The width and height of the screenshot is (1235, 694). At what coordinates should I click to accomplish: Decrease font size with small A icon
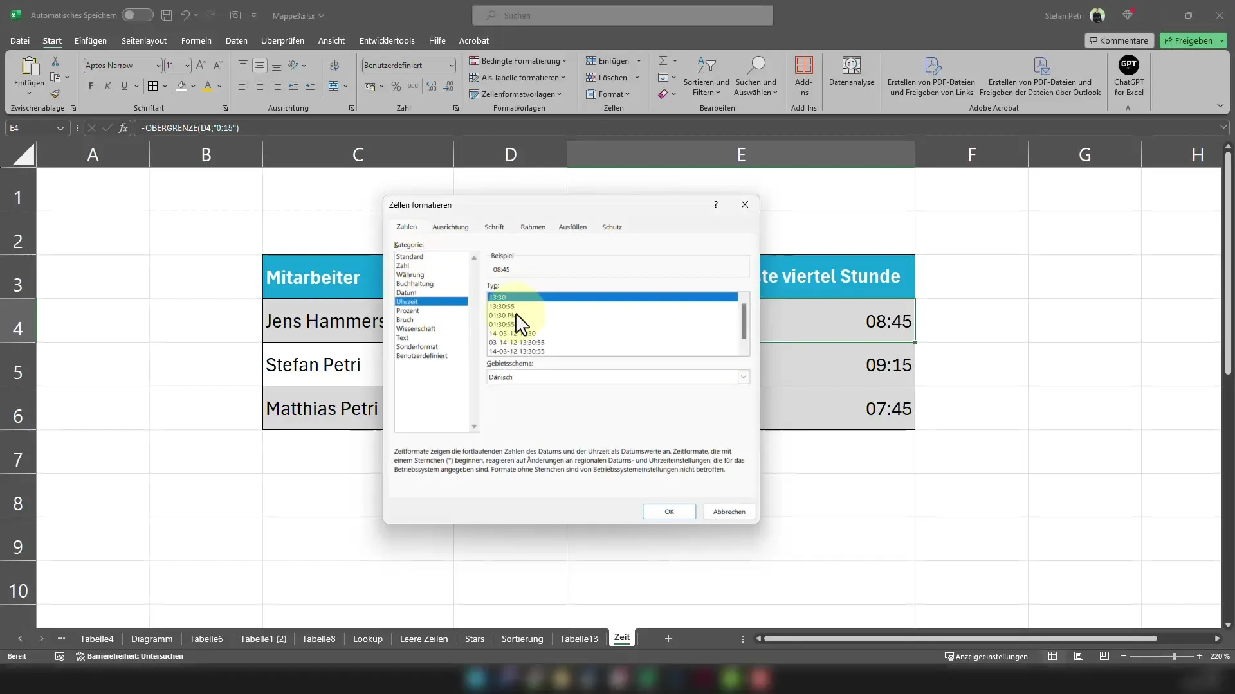click(x=217, y=65)
